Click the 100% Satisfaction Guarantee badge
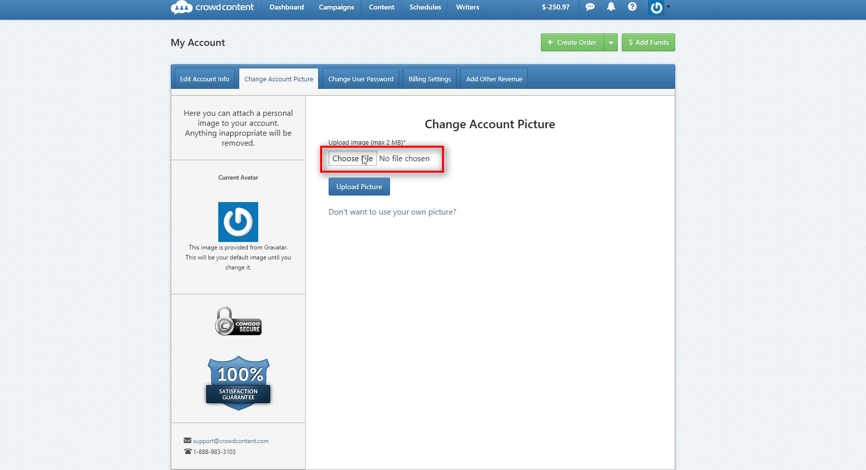The height and width of the screenshot is (470, 866). click(238, 383)
